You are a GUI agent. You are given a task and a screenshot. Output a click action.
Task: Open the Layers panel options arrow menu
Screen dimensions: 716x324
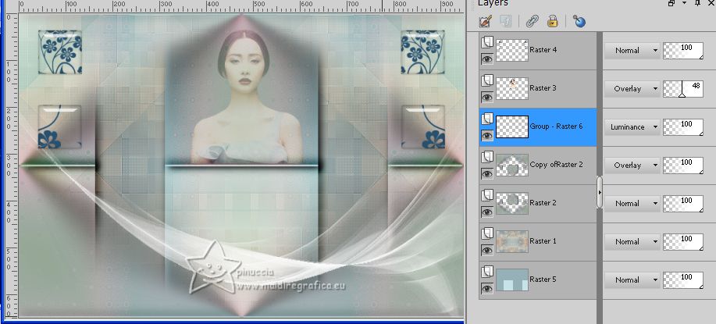click(684, 3)
